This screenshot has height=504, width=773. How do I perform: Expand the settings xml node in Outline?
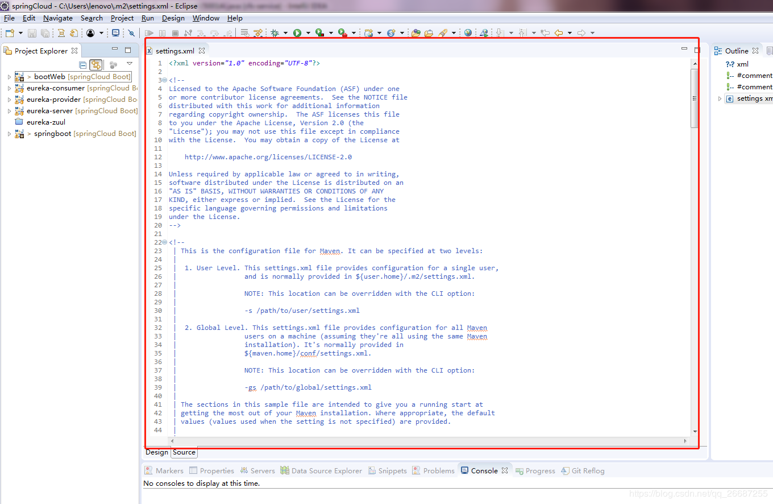click(x=720, y=98)
